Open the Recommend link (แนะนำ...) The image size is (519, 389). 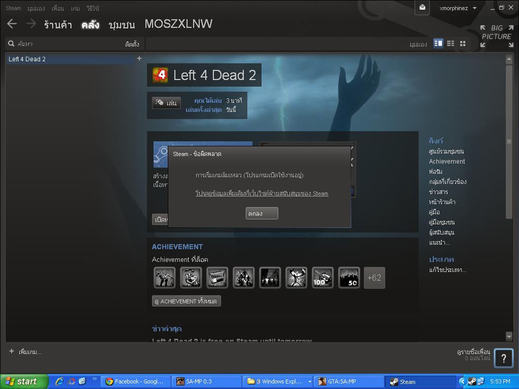point(439,243)
